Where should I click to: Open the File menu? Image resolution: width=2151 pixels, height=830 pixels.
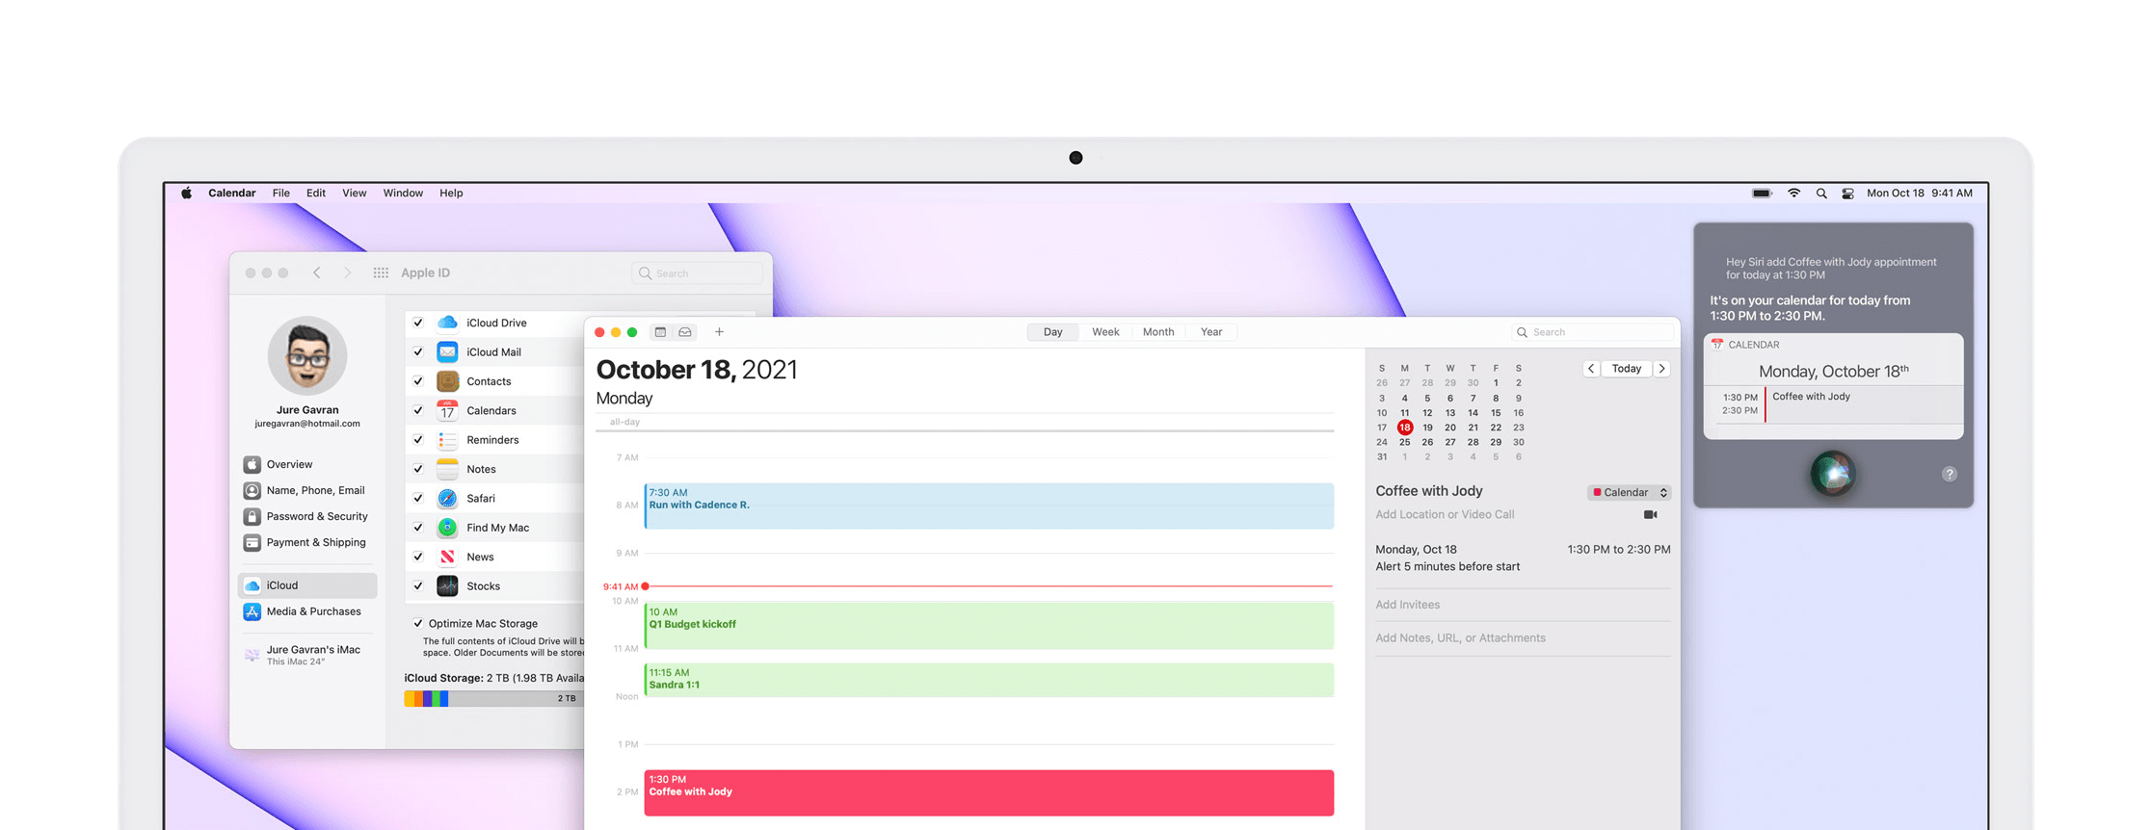pos(281,194)
